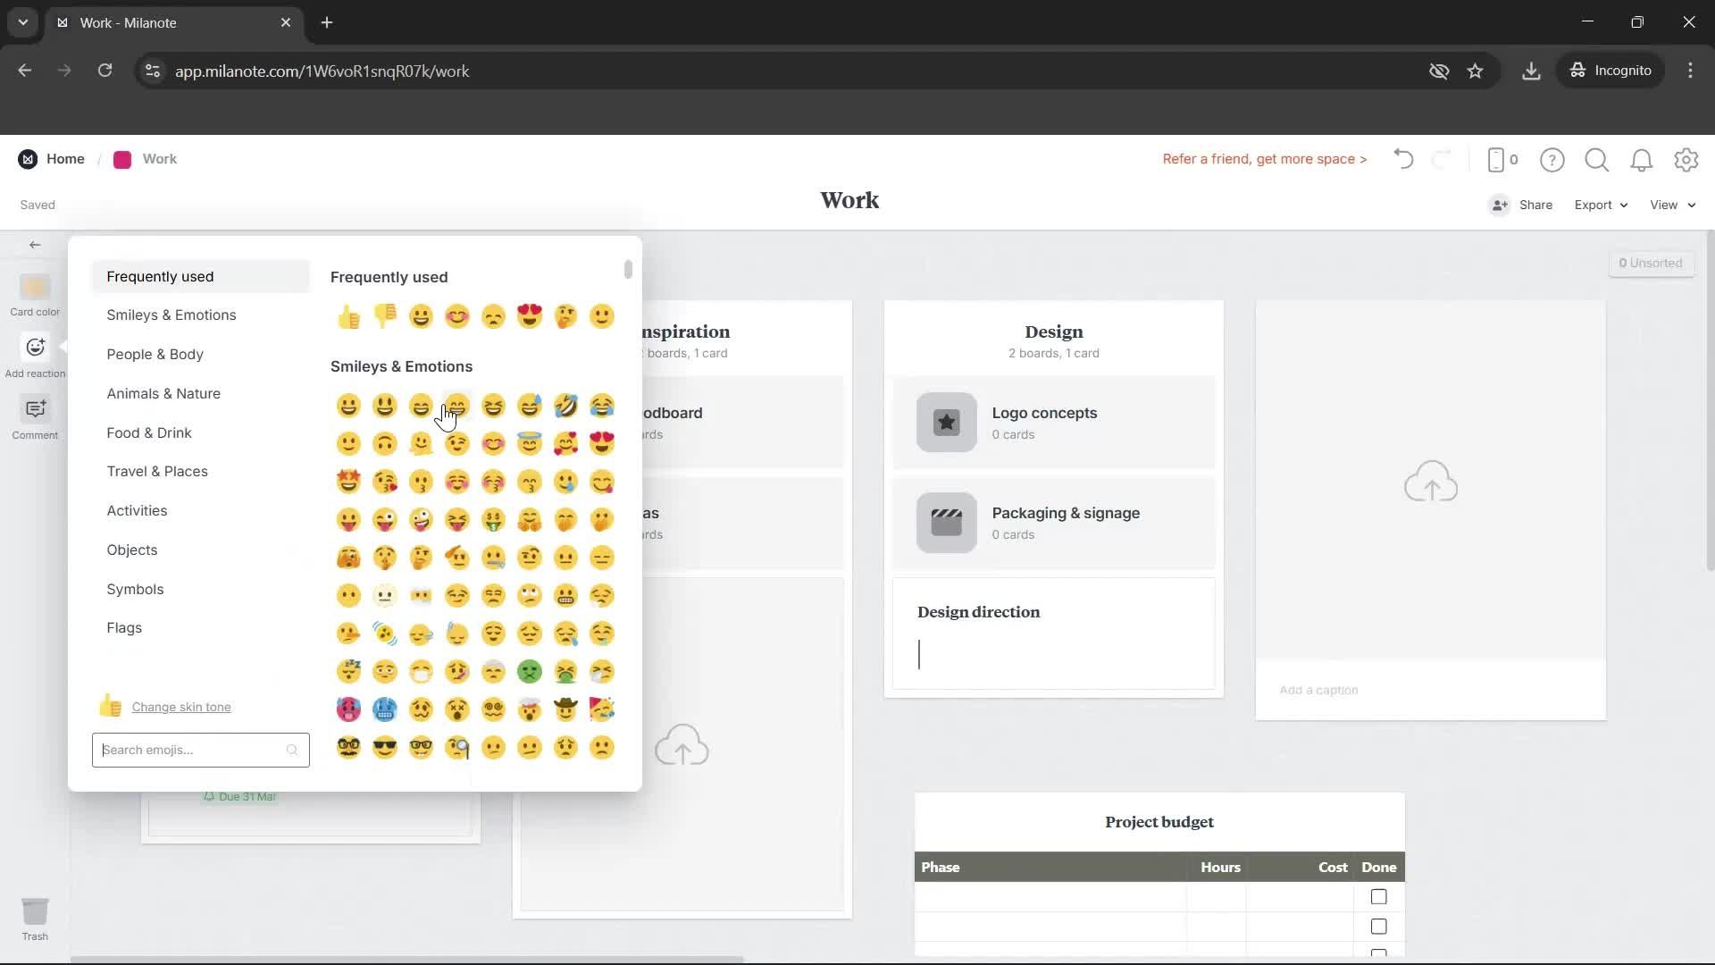This screenshot has width=1715, height=965.
Task: Open the notifications bell
Action: pyautogui.click(x=1642, y=160)
